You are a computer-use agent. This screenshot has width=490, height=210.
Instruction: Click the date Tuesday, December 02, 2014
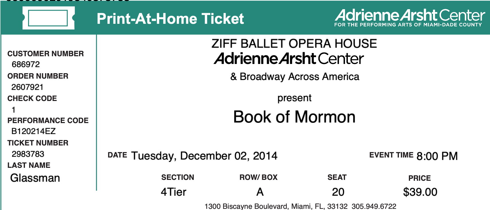204,156
